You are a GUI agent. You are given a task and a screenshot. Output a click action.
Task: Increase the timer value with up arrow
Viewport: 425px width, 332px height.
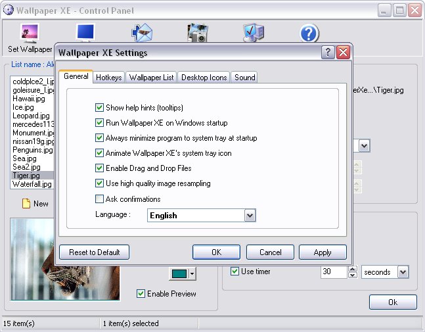tap(352, 269)
